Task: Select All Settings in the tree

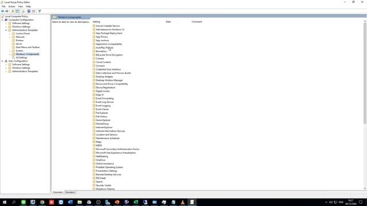Action: pyautogui.click(x=21, y=57)
